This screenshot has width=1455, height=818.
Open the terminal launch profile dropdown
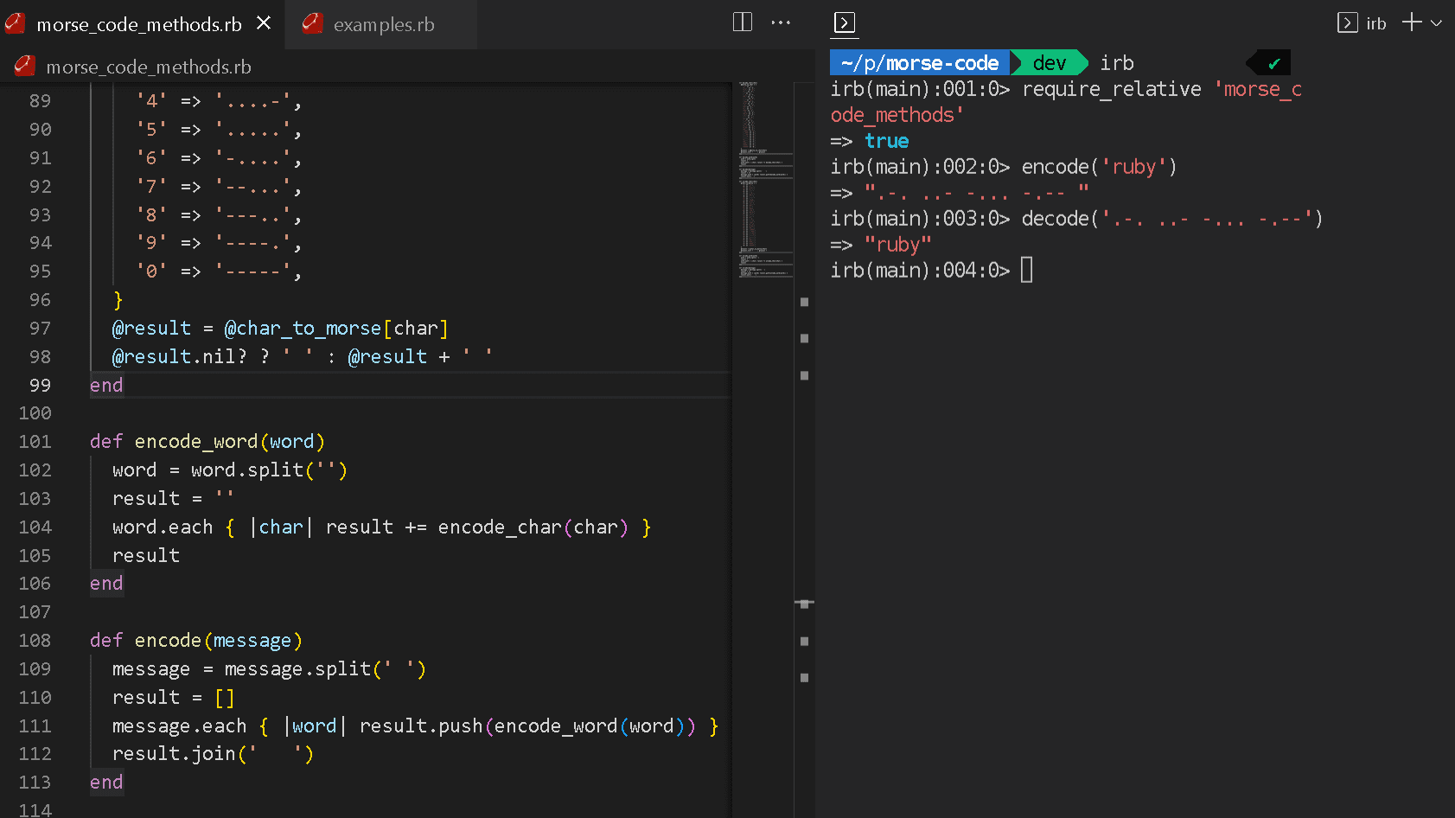tap(1436, 23)
